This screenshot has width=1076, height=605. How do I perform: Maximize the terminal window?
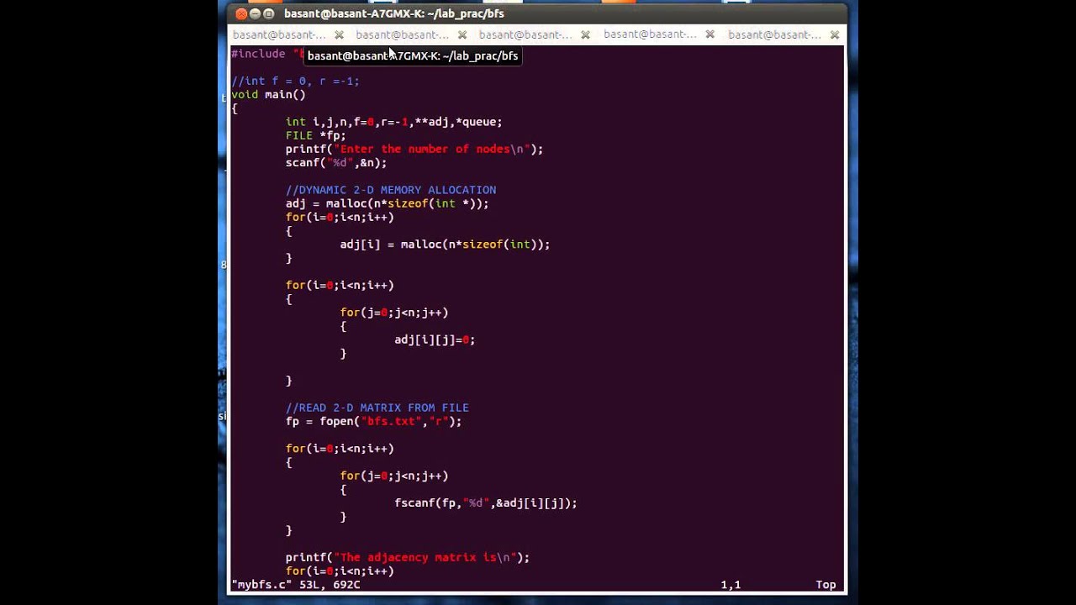coord(269,13)
